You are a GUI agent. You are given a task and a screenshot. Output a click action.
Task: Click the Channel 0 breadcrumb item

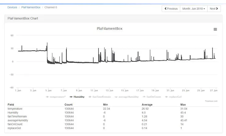(x=51, y=7)
